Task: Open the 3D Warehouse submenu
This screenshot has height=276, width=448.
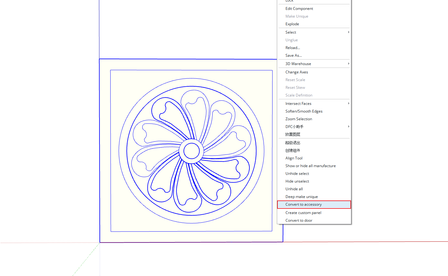Action: [298, 64]
